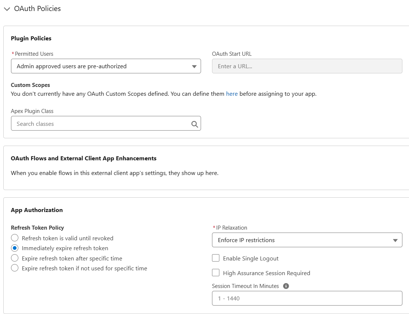Click the Plugin Policies heading
Viewport: 409px width, 314px height.
31,38
